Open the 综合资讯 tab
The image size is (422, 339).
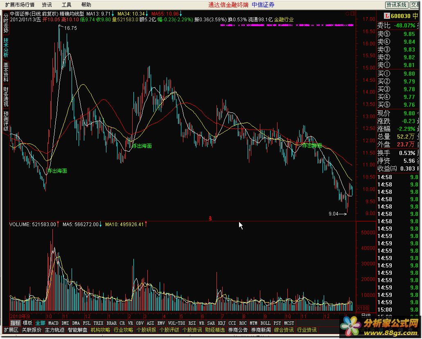pyautogui.click(x=284, y=330)
